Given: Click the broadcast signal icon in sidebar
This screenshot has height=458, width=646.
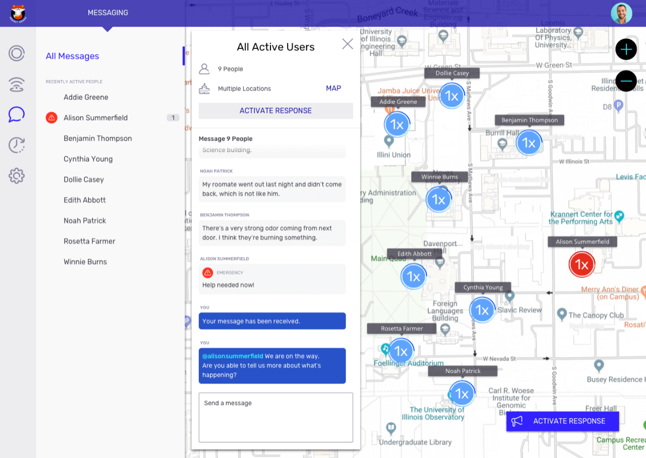Looking at the screenshot, I should [x=16, y=84].
